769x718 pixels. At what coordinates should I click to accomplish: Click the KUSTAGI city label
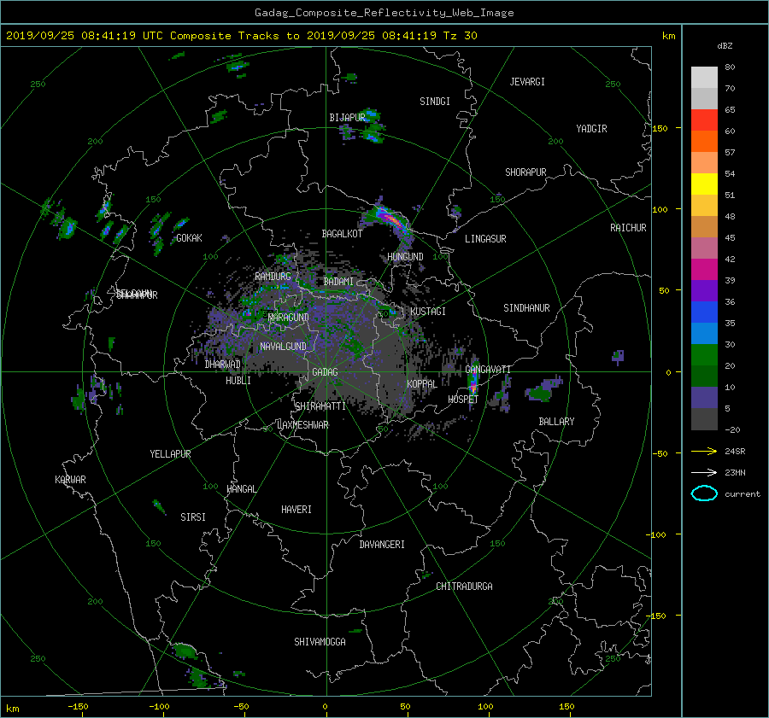pos(428,312)
